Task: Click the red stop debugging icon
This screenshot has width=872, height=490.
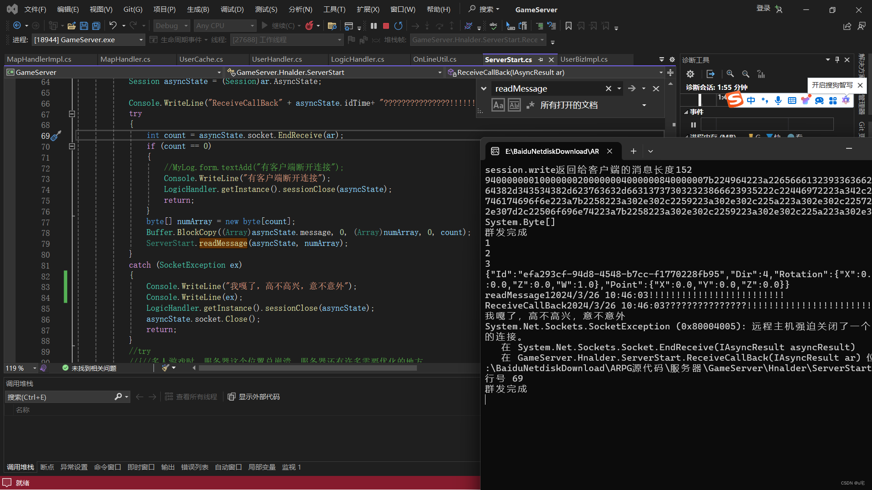Action: tap(386, 26)
